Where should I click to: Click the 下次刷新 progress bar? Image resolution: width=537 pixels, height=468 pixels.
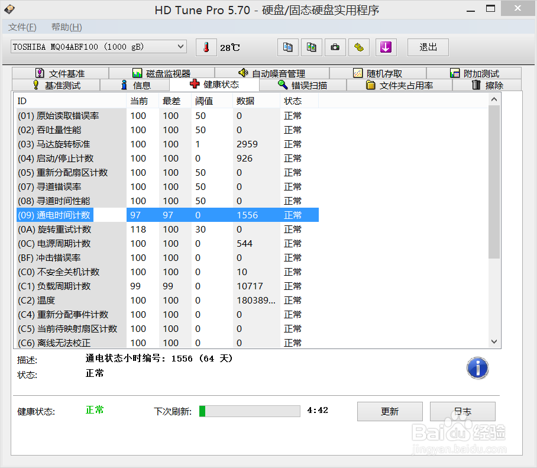250,411
